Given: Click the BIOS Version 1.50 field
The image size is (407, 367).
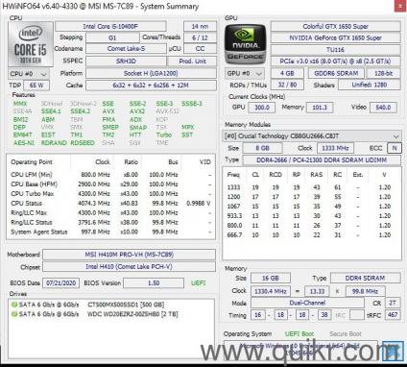Looking at the screenshot, I should pyautogui.click(x=154, y=283).
